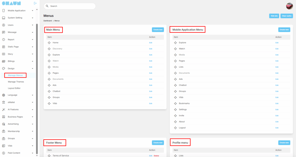Expand the Membership sidebar section
The height and width of the screenshot is (157, 296).
coord(32,131)
